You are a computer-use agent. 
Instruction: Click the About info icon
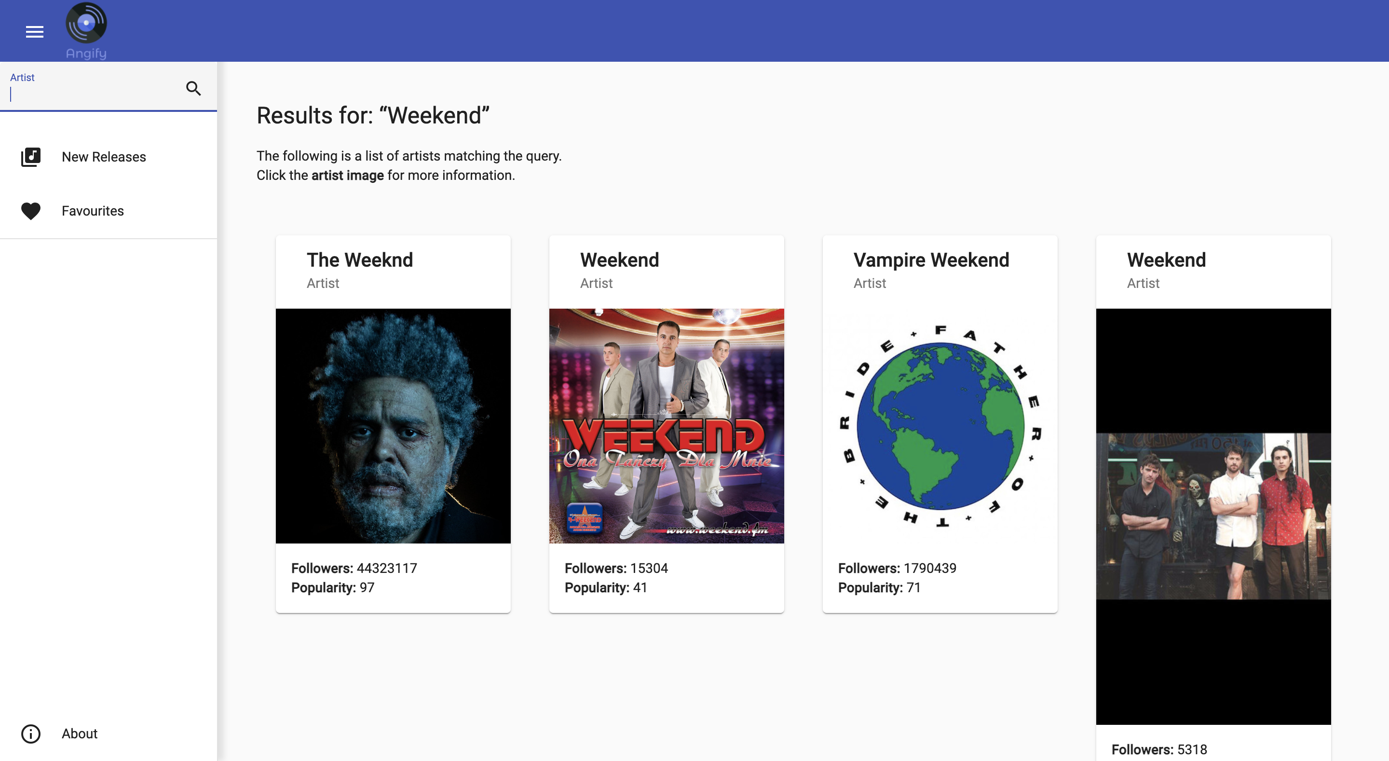pos(31,734)
